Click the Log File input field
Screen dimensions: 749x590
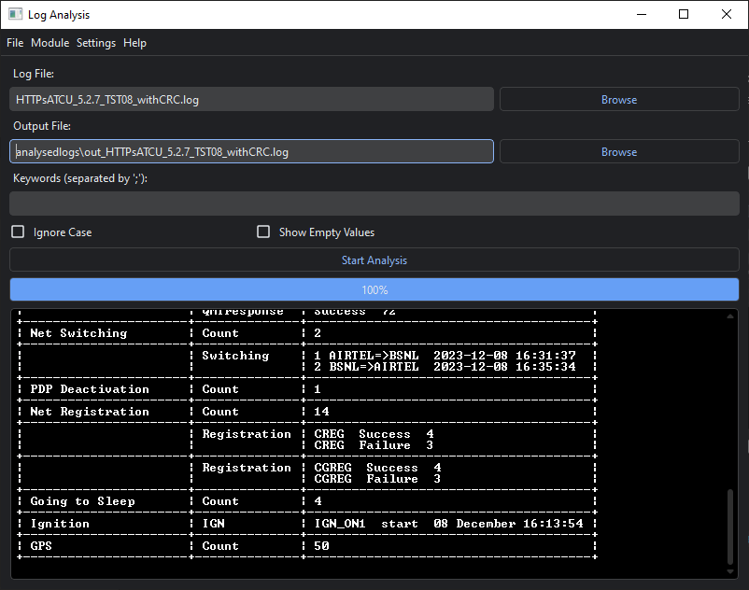click(x=252, y=99)
